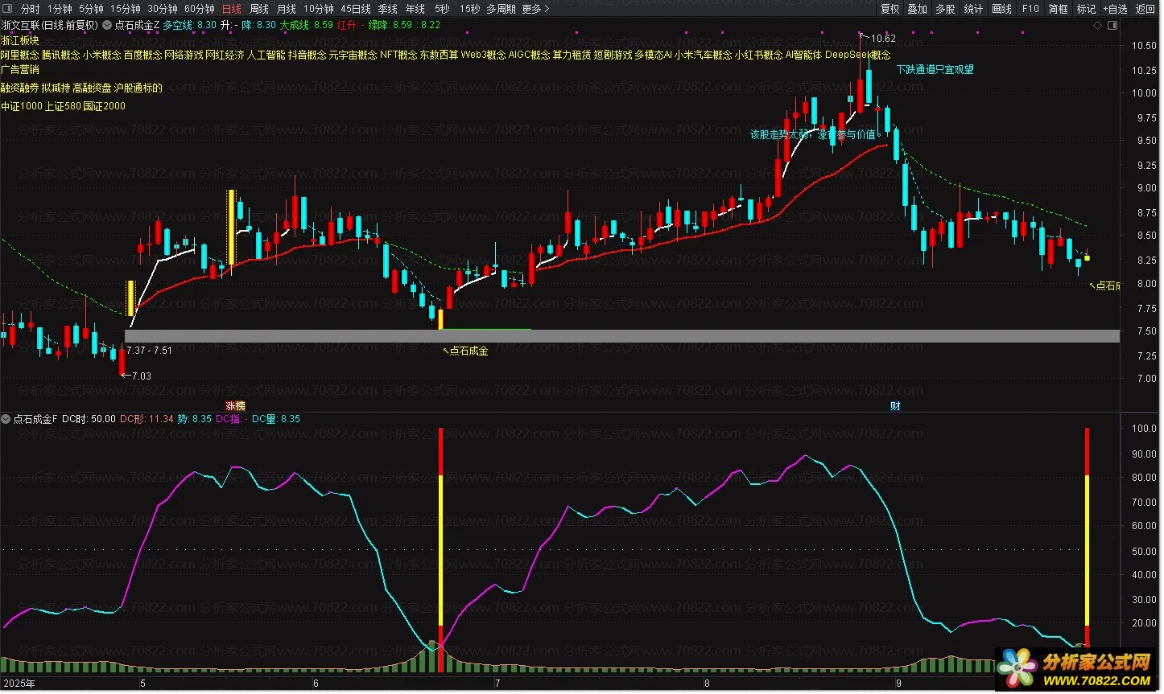Image resolution: width=1164 pixels, height=694 pixels.
Task: Expand the 更多 period options
Action: pyautogui.click(x=536, y=9)
